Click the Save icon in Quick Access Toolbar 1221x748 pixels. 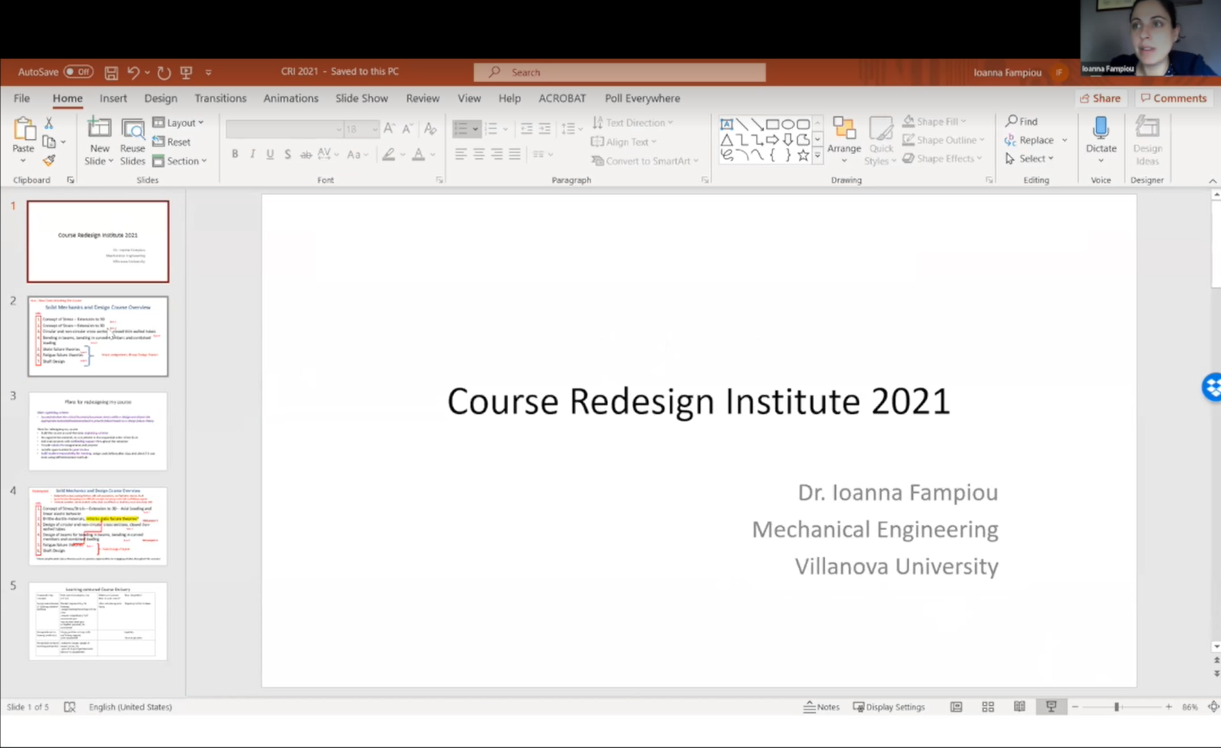[x=110, y=72]
